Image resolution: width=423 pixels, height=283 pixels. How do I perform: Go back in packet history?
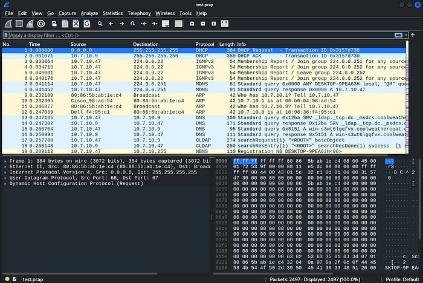(111, 24)
